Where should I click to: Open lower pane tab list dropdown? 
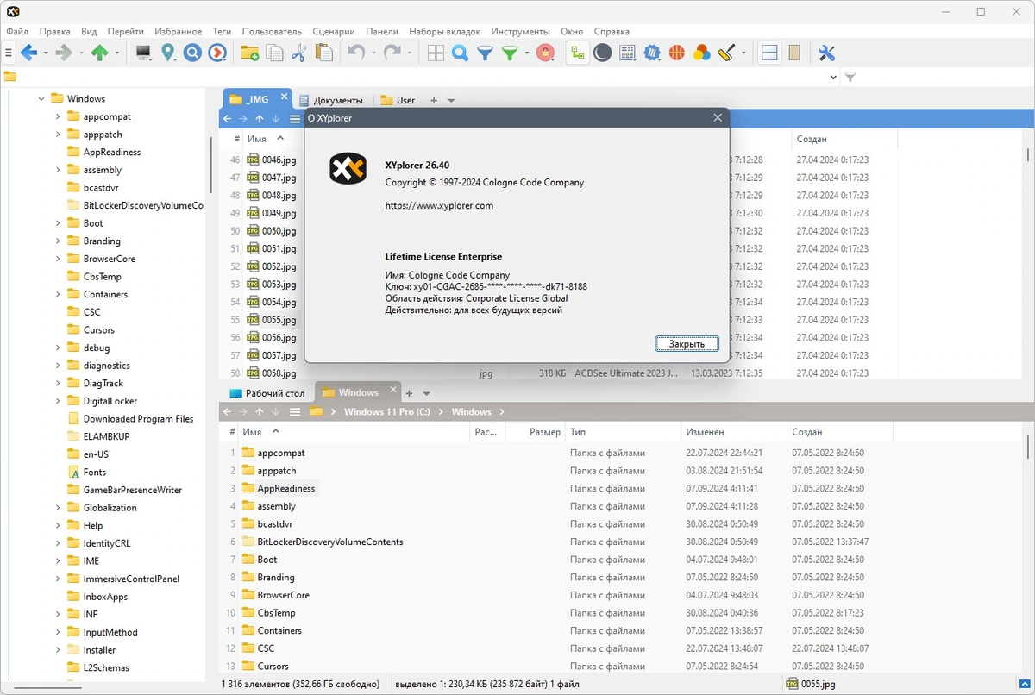(x=426, y=393)
